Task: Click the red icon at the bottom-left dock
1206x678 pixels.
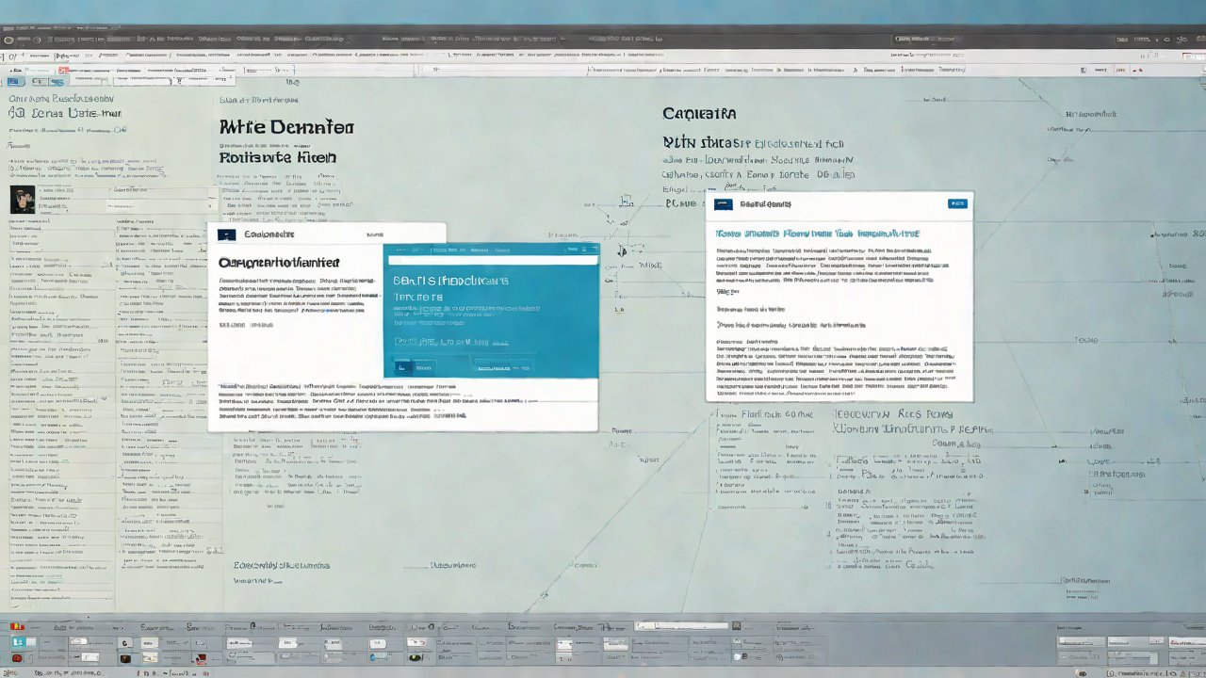Action: (16, 657)
